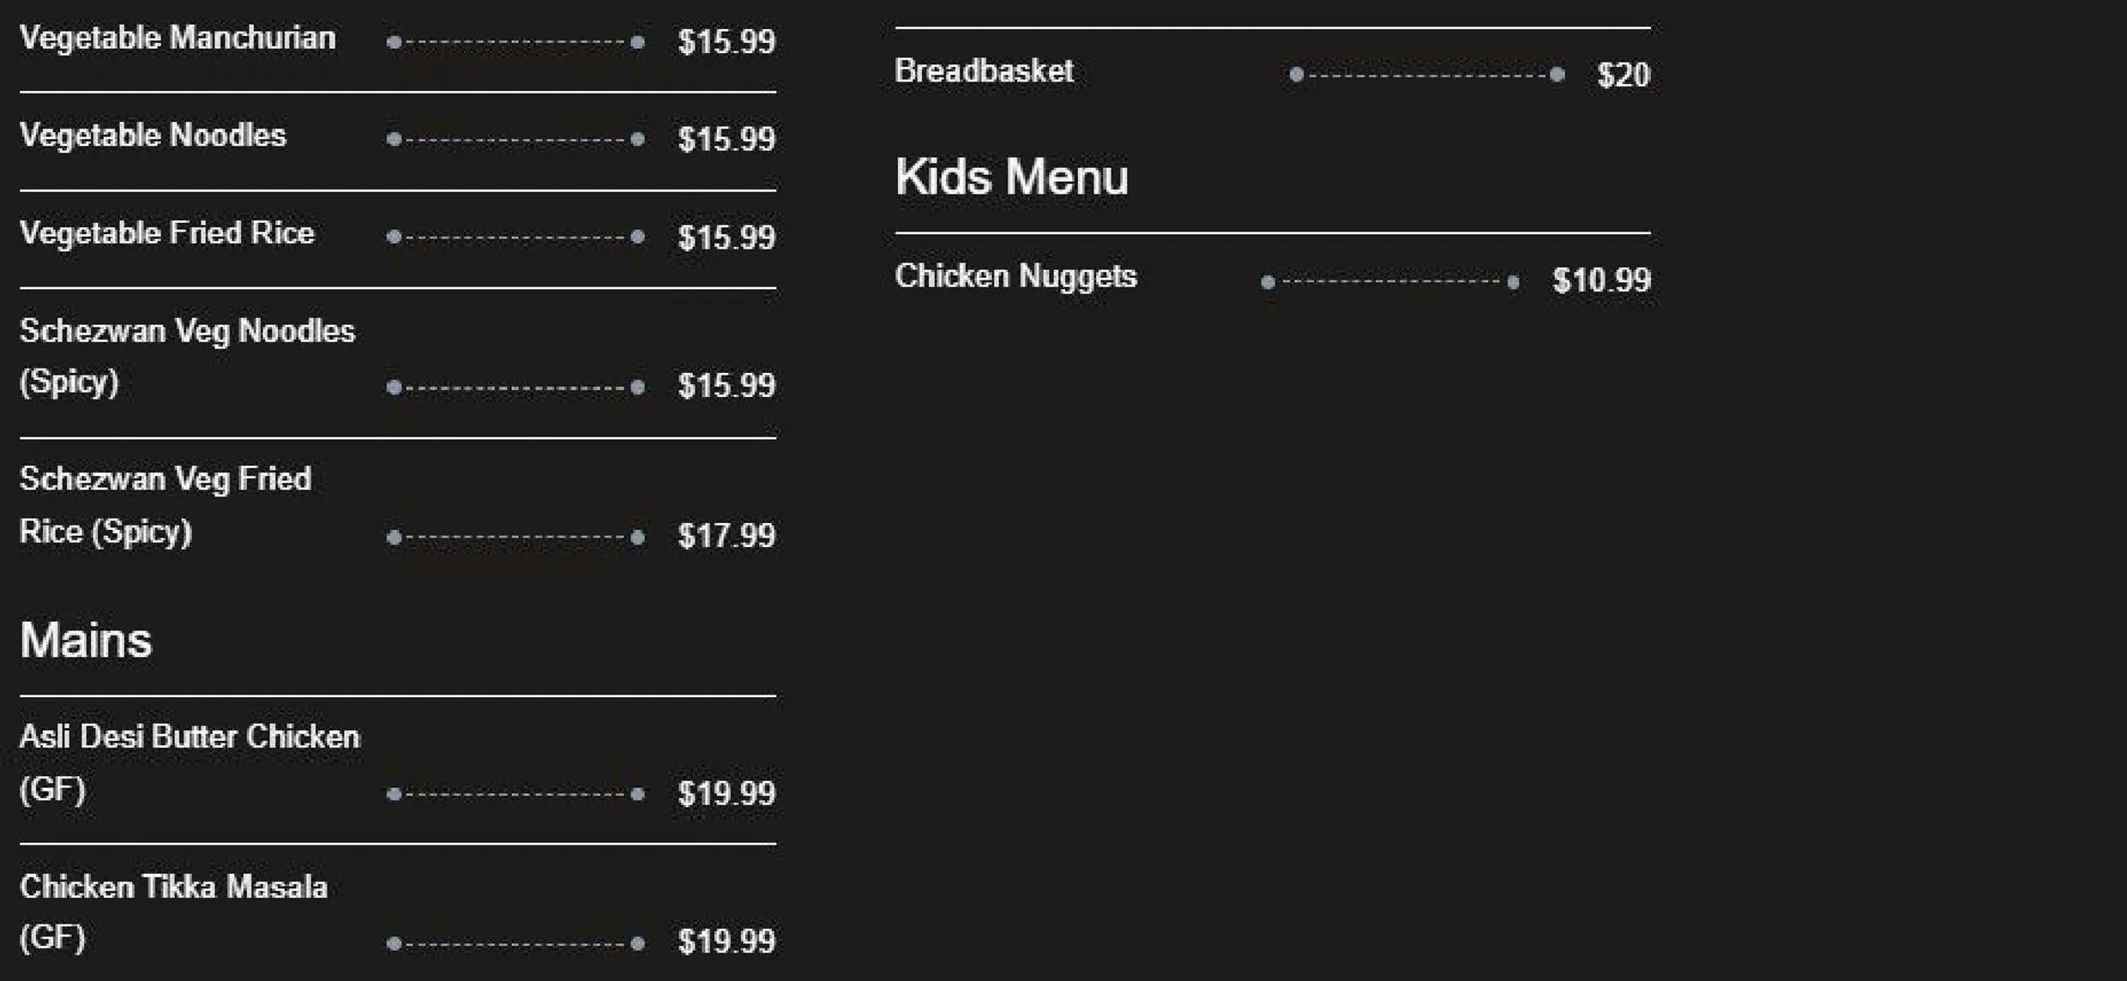Image resolution: width=2127 pixels, height=981 pixels.
Task: Click the dotted leader beside Chicken Nuggets
Action: 1390,281
